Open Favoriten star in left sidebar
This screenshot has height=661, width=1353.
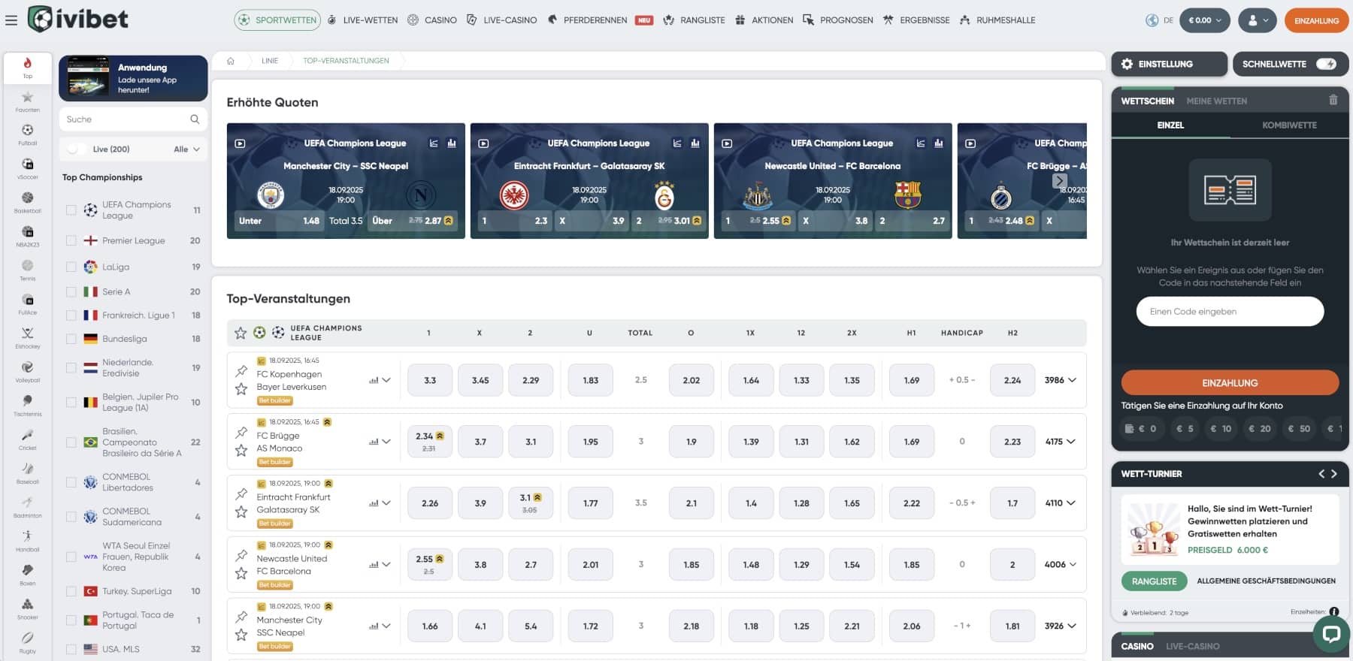click(28, 101)
